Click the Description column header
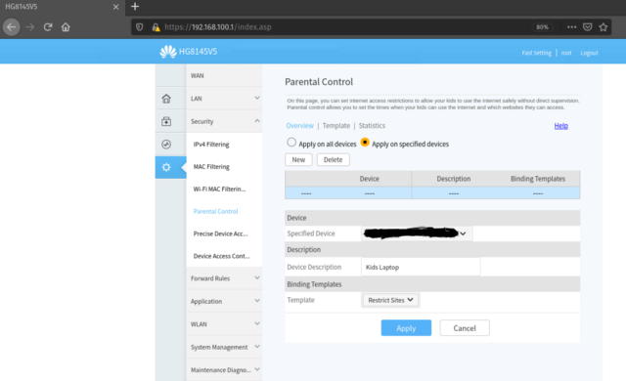This screenshot has width=626, height=381. [x=454, y=179]
